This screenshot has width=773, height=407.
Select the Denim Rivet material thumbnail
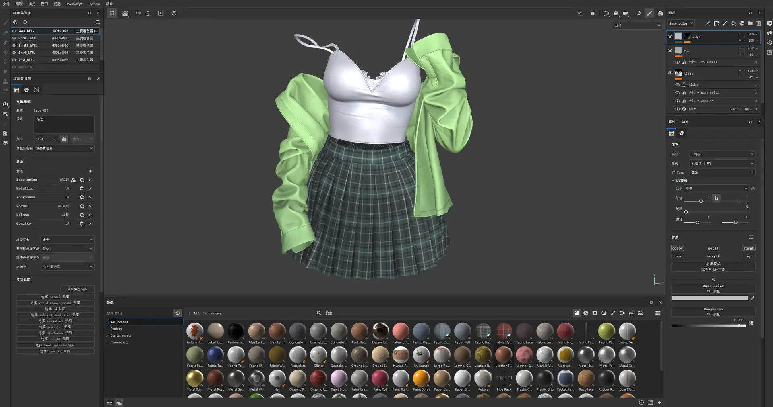(380, 331)
